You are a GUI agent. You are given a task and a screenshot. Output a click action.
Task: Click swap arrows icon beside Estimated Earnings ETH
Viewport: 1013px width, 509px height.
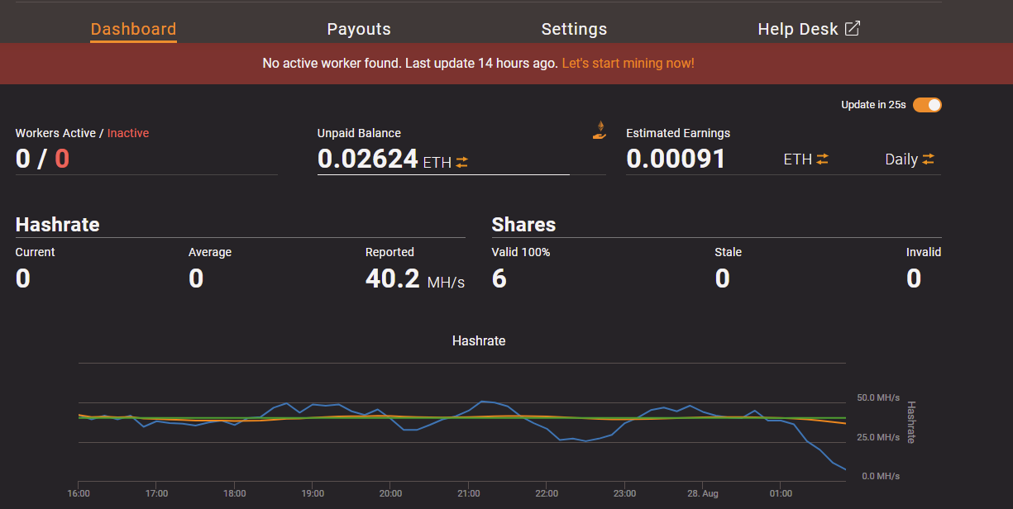822,159
